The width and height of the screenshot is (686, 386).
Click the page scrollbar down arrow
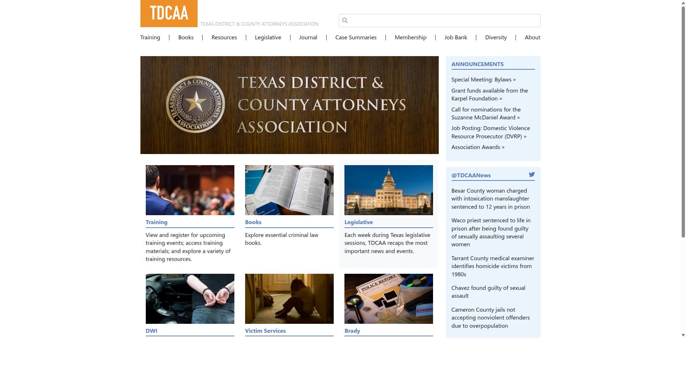[x=683, y=335]
